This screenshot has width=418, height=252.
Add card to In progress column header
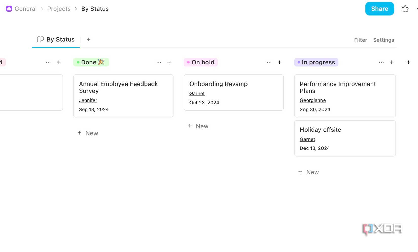(391, 62)
